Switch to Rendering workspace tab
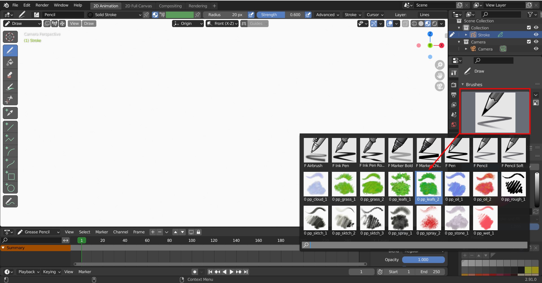The width and height of the screenshot is (542, 283). 198,6
